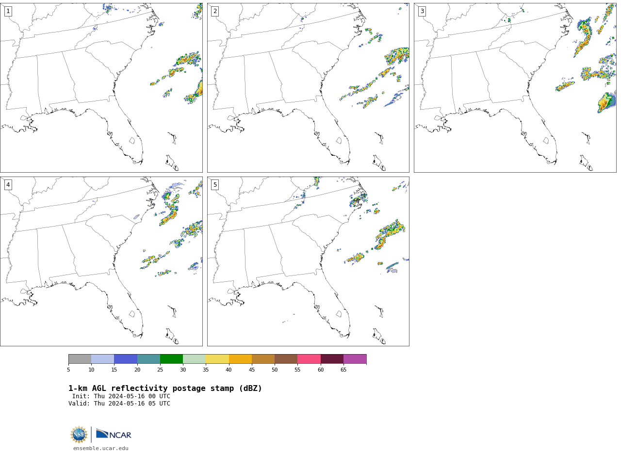Click the colorbar tick label 30

183,370
